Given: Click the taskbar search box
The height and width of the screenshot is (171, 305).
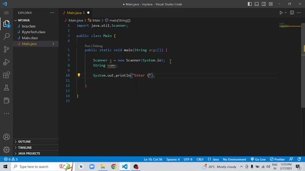Looking at the screenshot, I should pyautogui.click(x=42, y=167).
